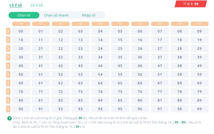Select entire row starting with 80
Viewport: 214px width, 134px height.
tap(8, 100)
